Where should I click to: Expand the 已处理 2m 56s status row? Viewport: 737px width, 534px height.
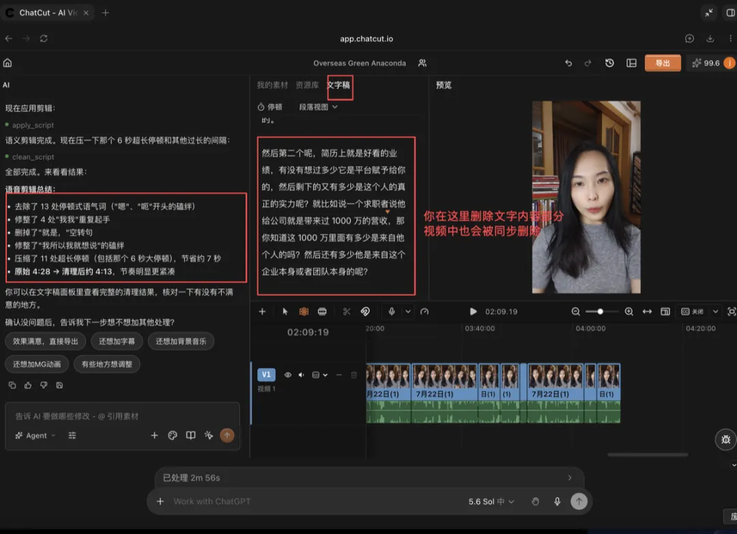(x=369, y=477)
